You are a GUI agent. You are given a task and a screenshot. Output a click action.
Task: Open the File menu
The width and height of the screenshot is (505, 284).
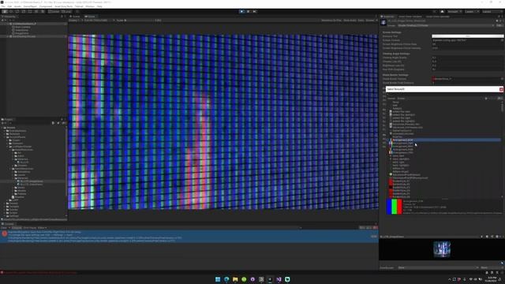pos(3,6)
